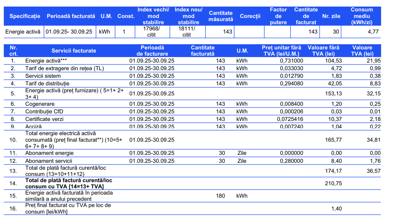
Task: Click the 'Servicii facturate' column header
Action: [x=73, y=51]
